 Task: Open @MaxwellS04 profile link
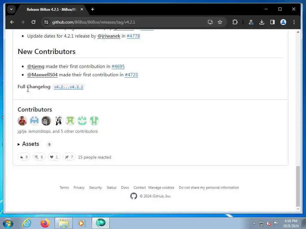42,75
